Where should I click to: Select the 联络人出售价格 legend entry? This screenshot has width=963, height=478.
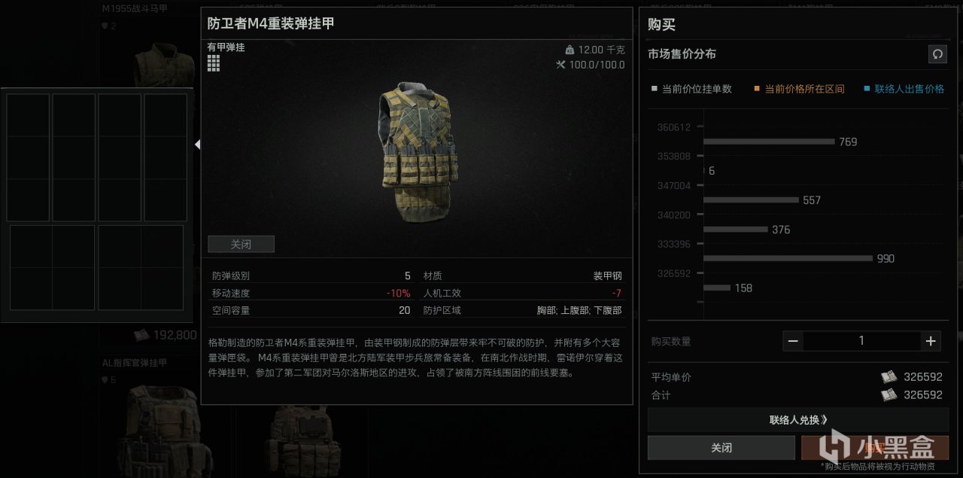[904, 89]
